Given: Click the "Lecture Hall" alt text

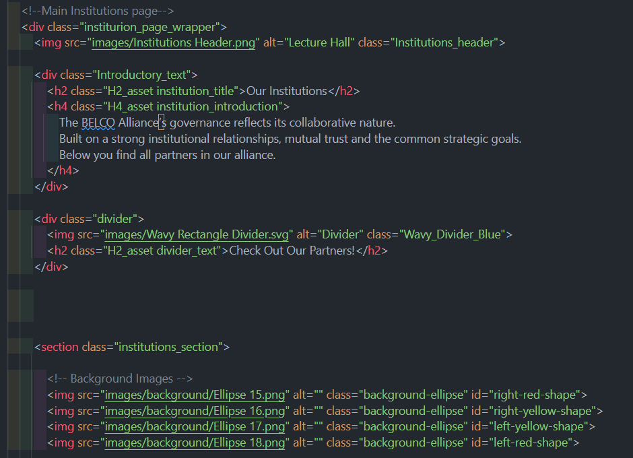Looking at the screenshot, I should point(319,43).
